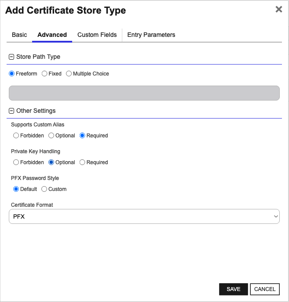Image resolution: width=289 pixels, height=302 pixels.
Task: Open the Certificate Format dropdown
Action: pyautogui.click(x=144, y=216)
